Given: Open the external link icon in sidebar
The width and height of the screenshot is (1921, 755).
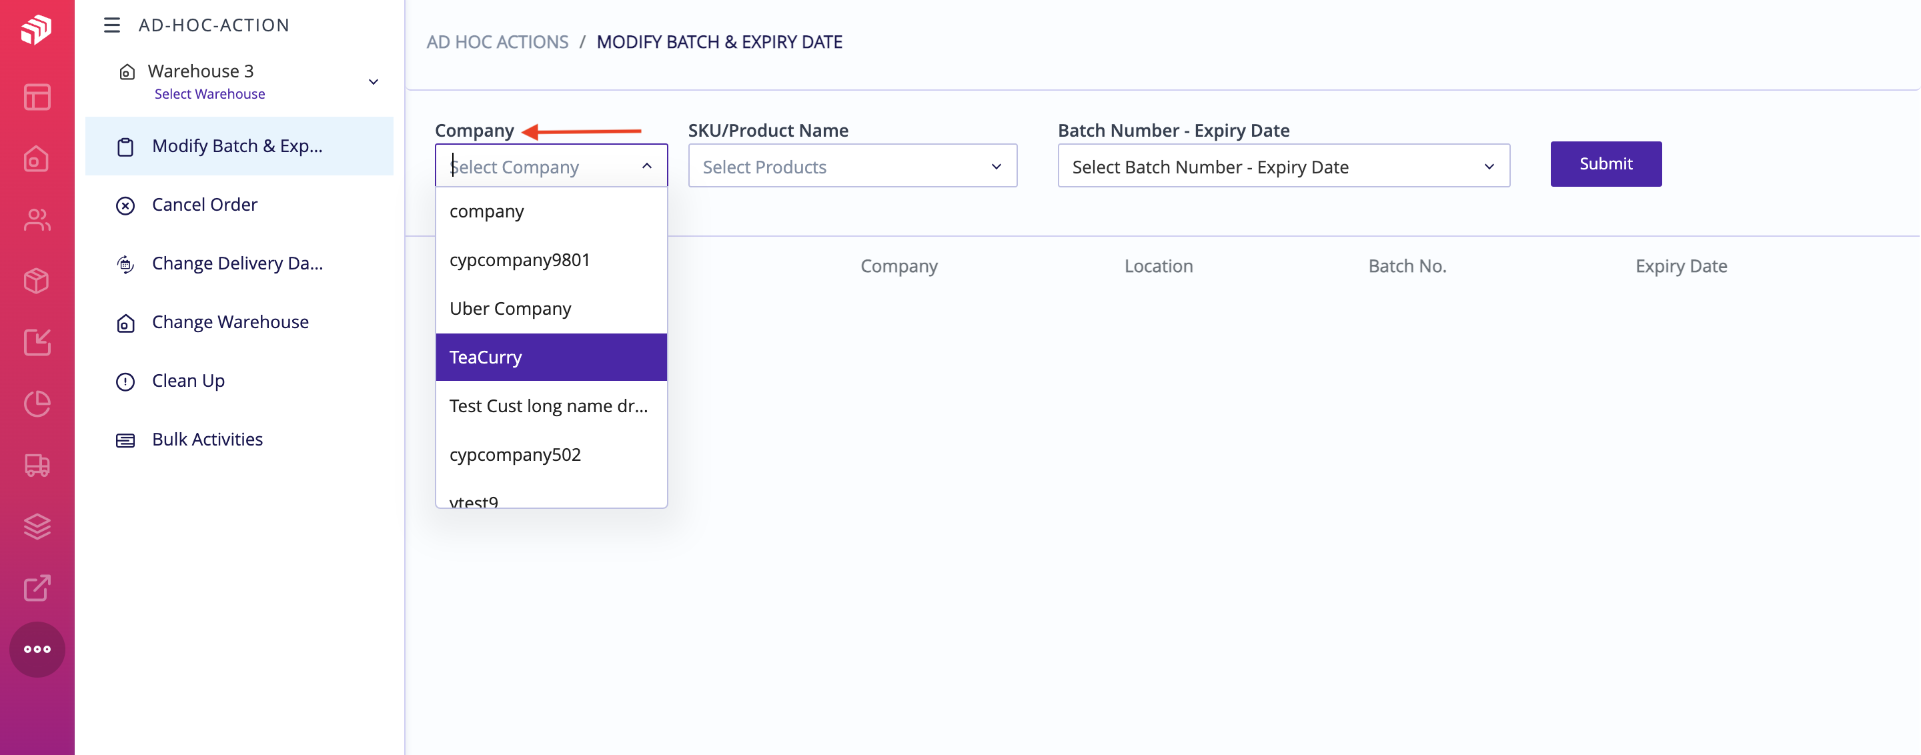Looking at the screenshot, I should point(37,588).
